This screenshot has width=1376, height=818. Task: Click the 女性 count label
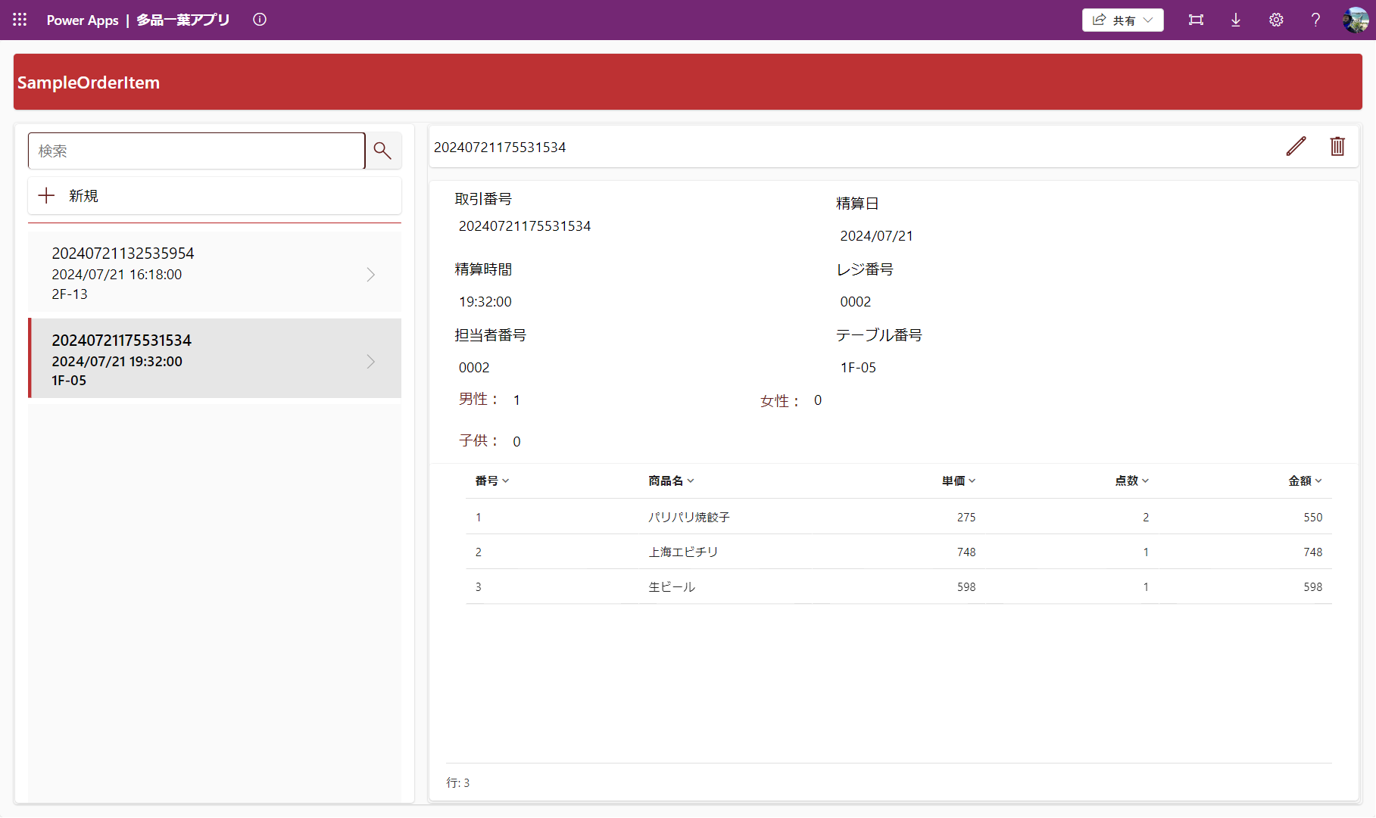[780, 401]
